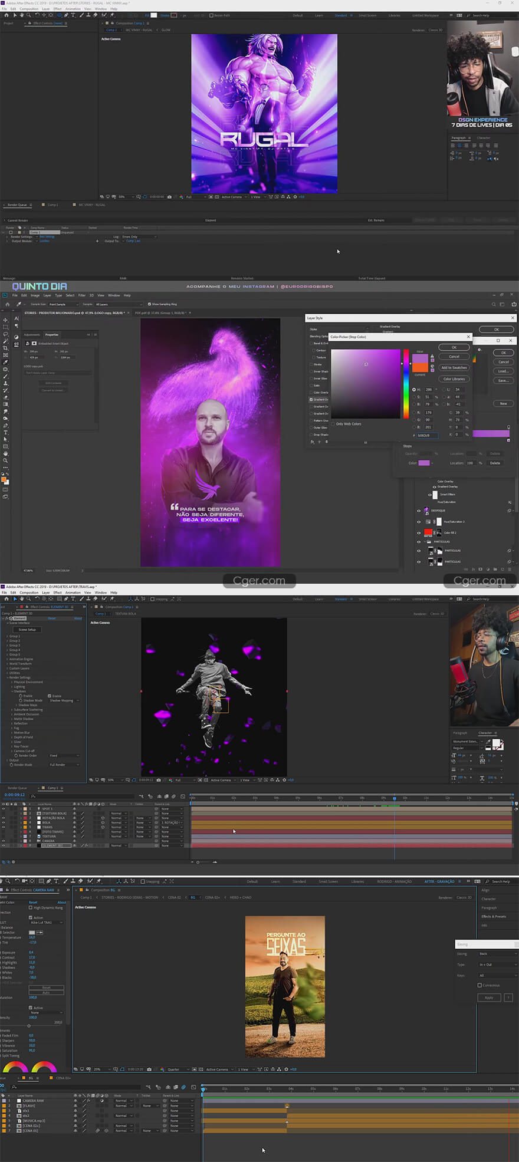
Task: Toggle Show Sampling Ring checkbox in Photoshop
Action: (x=149, y=304)
